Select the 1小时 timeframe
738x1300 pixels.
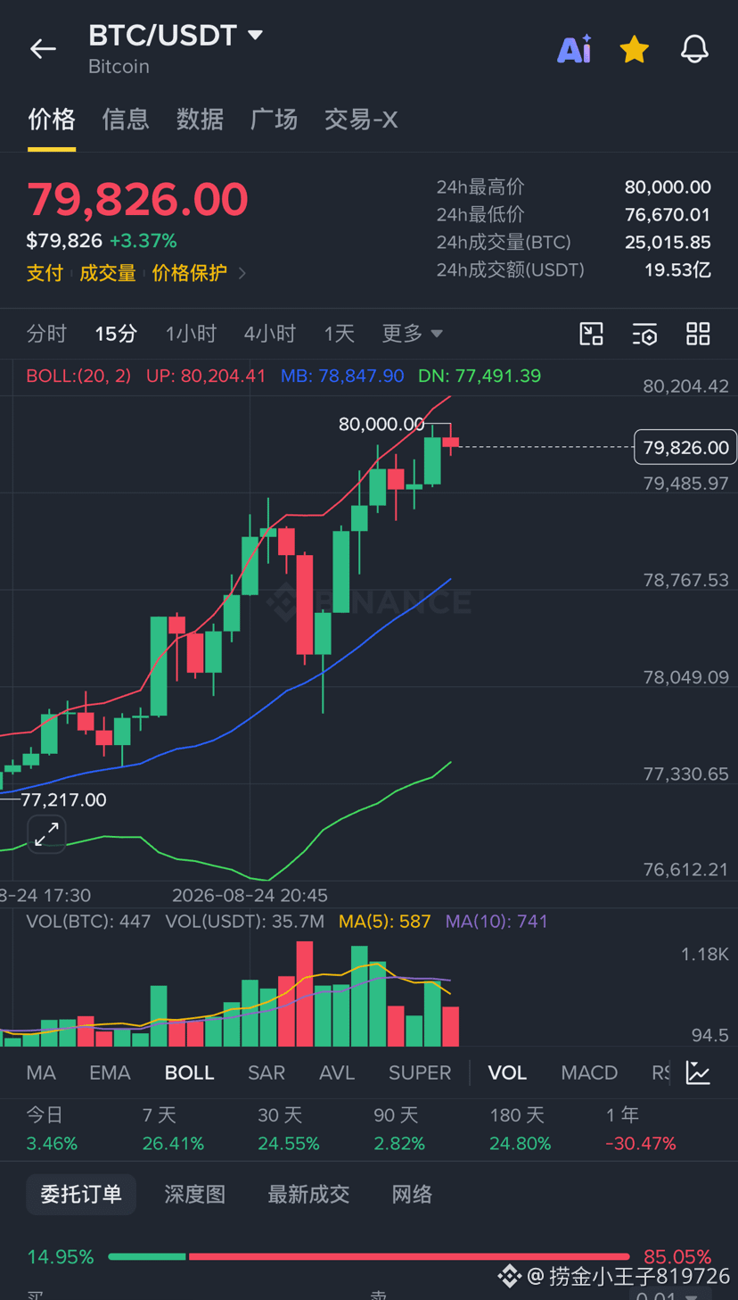pos(191,334)
